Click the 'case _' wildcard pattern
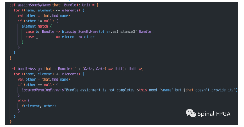 (x=32, y=37)
